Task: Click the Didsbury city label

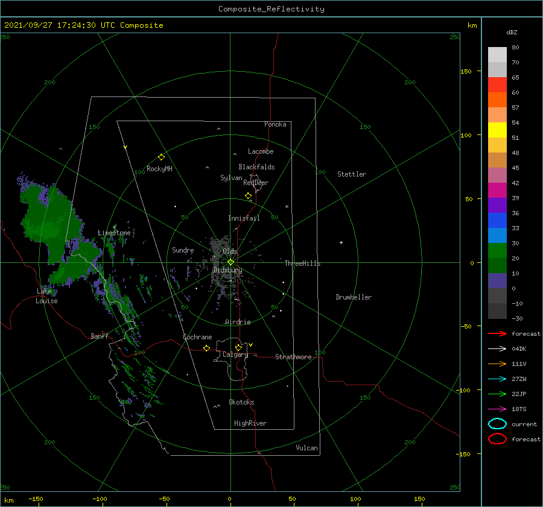Action: tap(227, 270)
